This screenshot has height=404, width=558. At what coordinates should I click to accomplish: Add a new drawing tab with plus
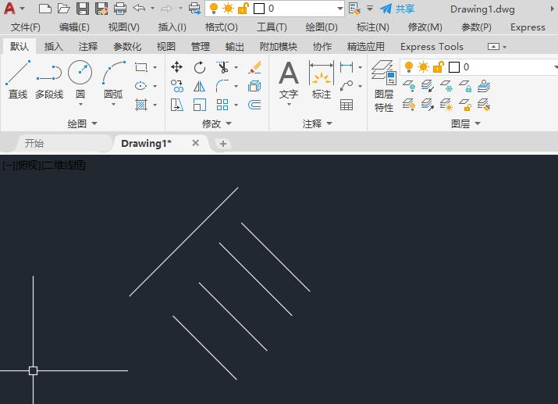(223, 144)
